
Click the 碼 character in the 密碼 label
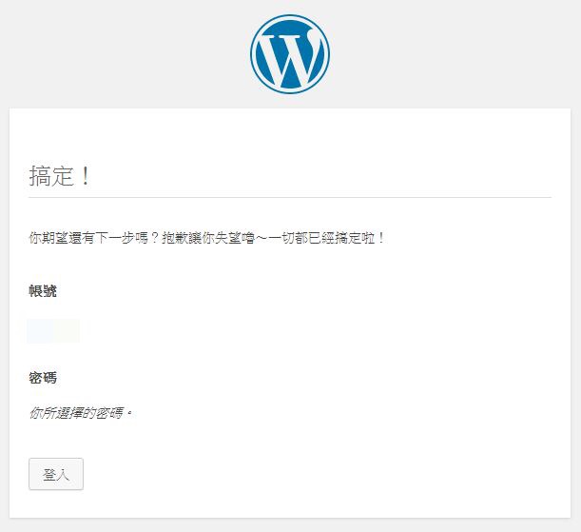(x=49, y=378)
